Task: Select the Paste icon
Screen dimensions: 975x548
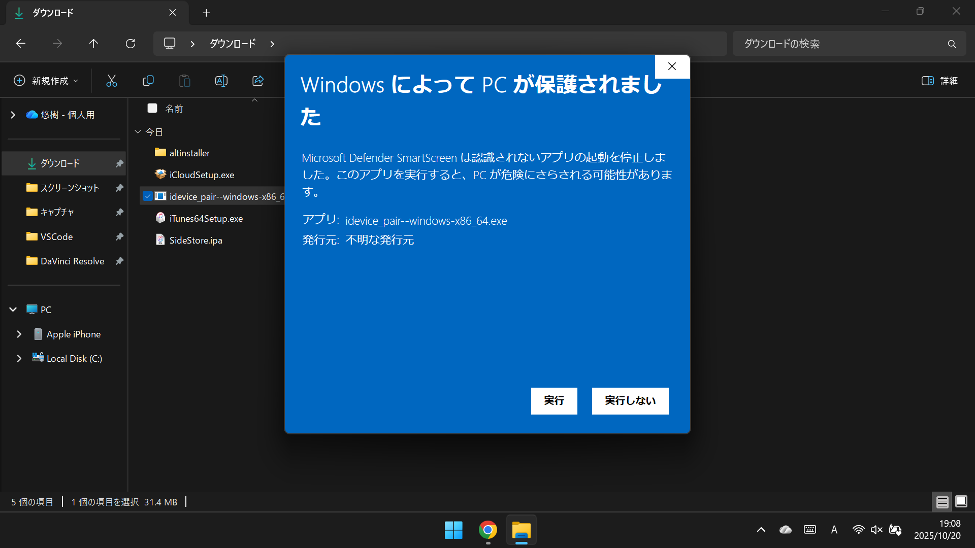Action: click(x=184, y=81)
